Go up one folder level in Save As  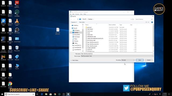(78, 19)
